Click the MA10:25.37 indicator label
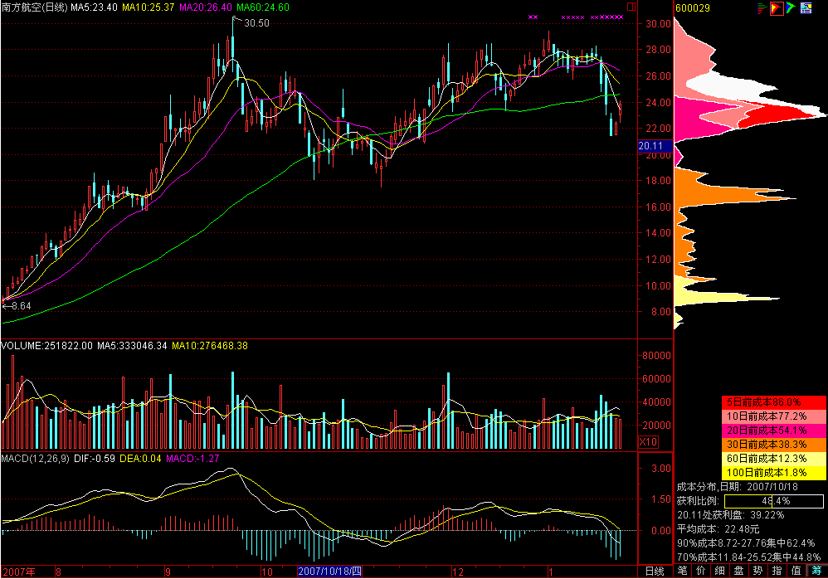The width and height of the screenshot is (828, 579). point(149,7)
